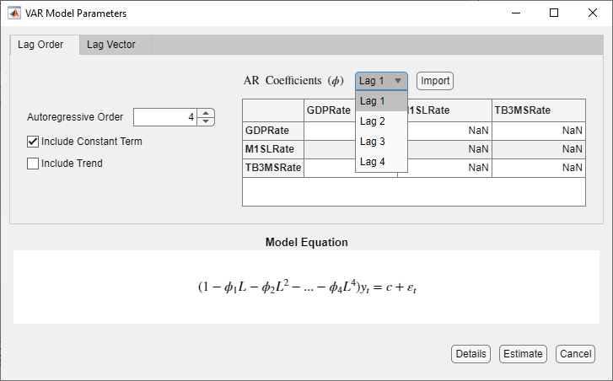Choose Lag 3 from dropdown list
The width and height of the screenshot is (613, 381).
click(x=381, y=142)
